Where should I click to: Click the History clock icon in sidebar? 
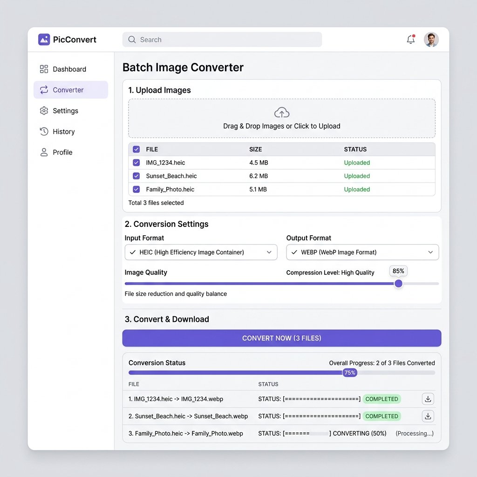[x=44, y=131]
